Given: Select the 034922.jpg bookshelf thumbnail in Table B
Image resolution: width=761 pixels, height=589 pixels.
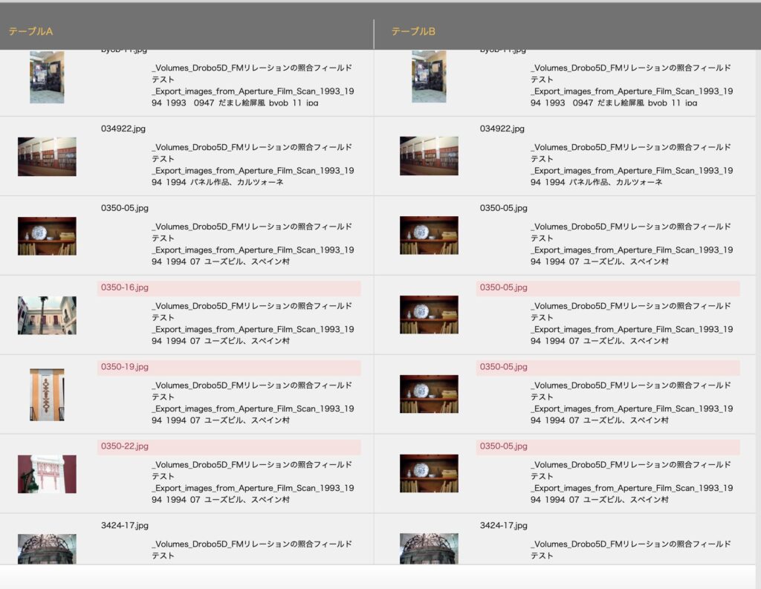Looking at the screenshot, I should pos(429,156).
